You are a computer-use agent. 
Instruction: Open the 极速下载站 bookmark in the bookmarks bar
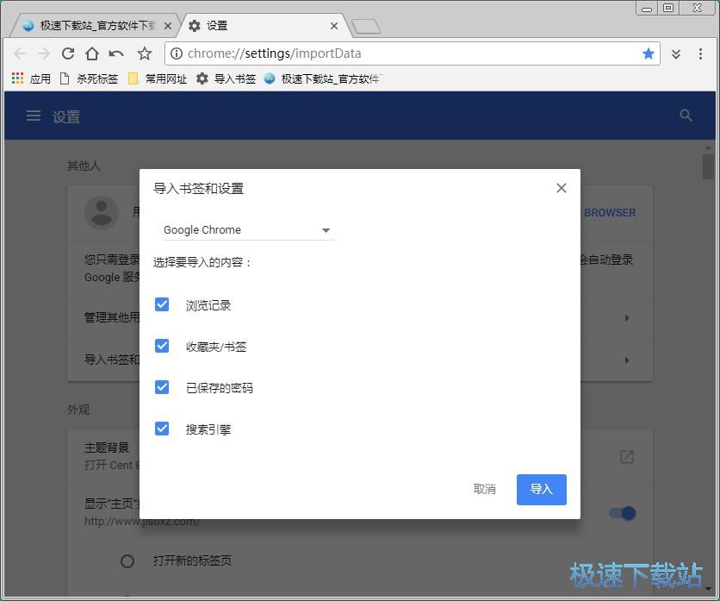tap(324, 79)
